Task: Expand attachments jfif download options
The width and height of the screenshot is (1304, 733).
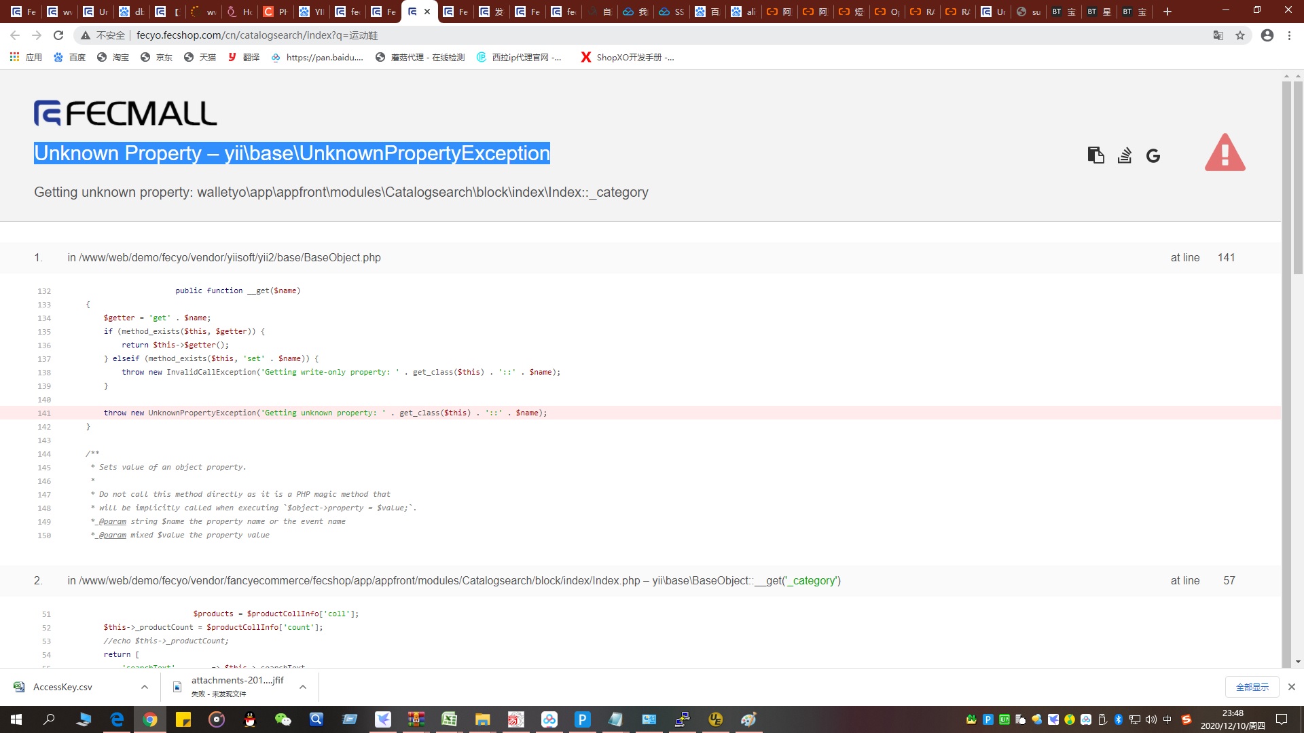Action: tap(303, 687)
